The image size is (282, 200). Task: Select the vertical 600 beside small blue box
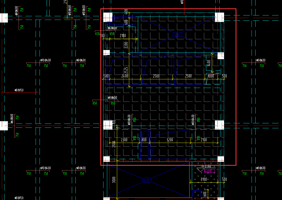pos(205,194)
